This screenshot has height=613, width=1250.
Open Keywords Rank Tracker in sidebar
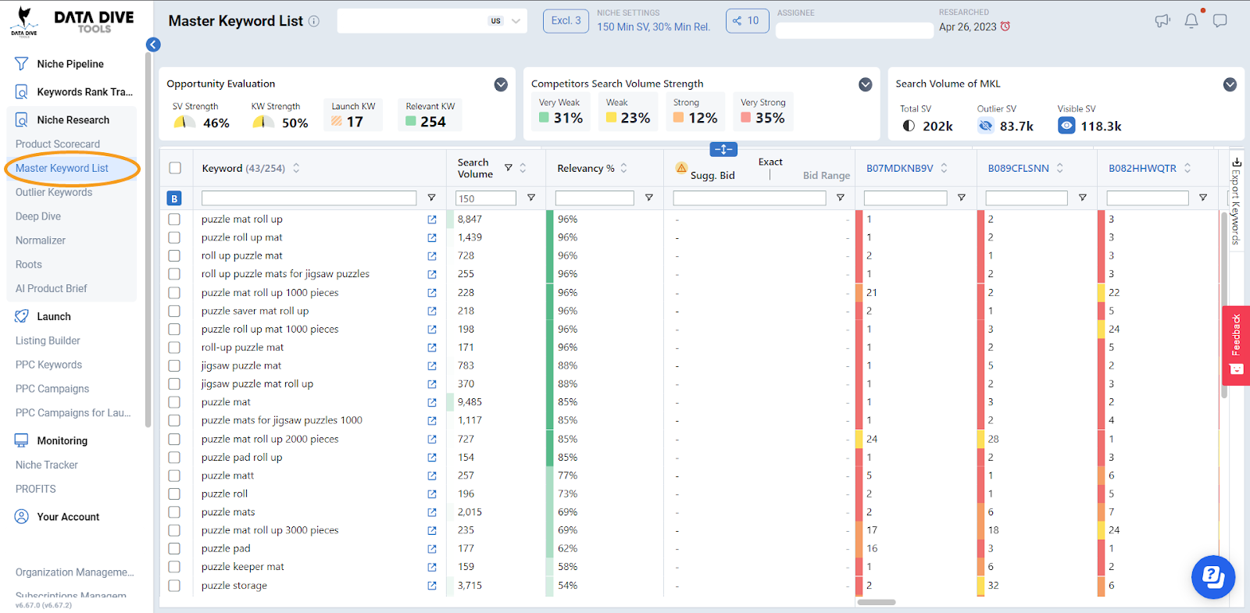[84, 92]
